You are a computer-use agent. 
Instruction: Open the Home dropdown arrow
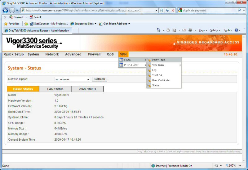pos(163,30)
